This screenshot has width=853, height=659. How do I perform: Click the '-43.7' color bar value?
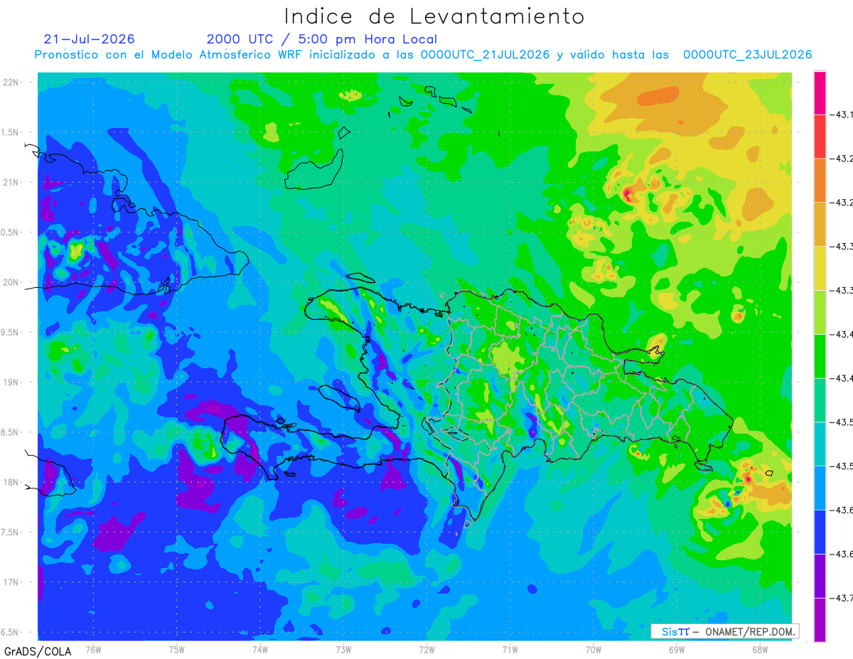point(842,598)
